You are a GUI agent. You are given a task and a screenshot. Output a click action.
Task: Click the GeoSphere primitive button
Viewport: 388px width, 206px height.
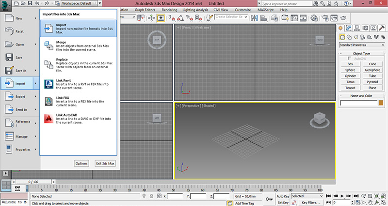pyautogui.click(x=372, y=70)
